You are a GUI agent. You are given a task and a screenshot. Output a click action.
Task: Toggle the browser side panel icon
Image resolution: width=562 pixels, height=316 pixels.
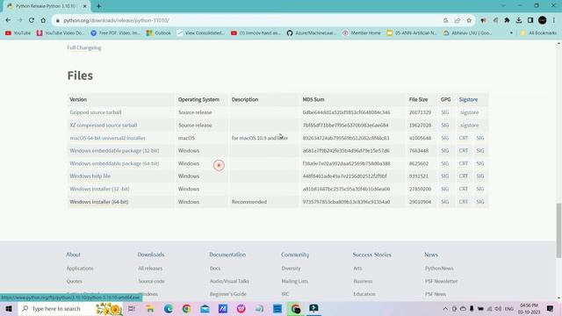[x=530, y=20]
